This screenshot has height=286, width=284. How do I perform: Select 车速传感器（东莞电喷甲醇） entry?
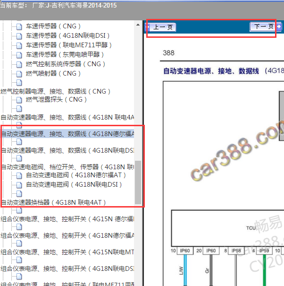pos(65,54)
